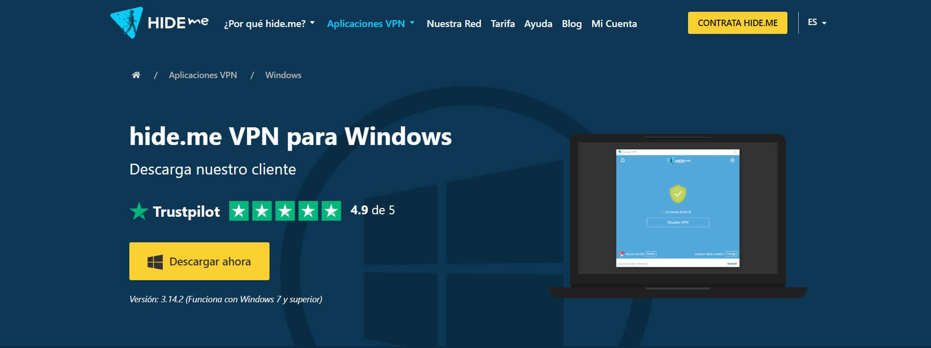Click CONTRATA HIDE.ME button

737,23
